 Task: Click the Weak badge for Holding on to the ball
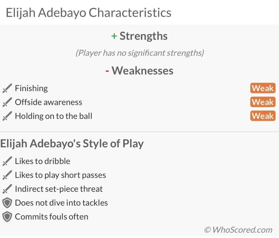[263, 116]
